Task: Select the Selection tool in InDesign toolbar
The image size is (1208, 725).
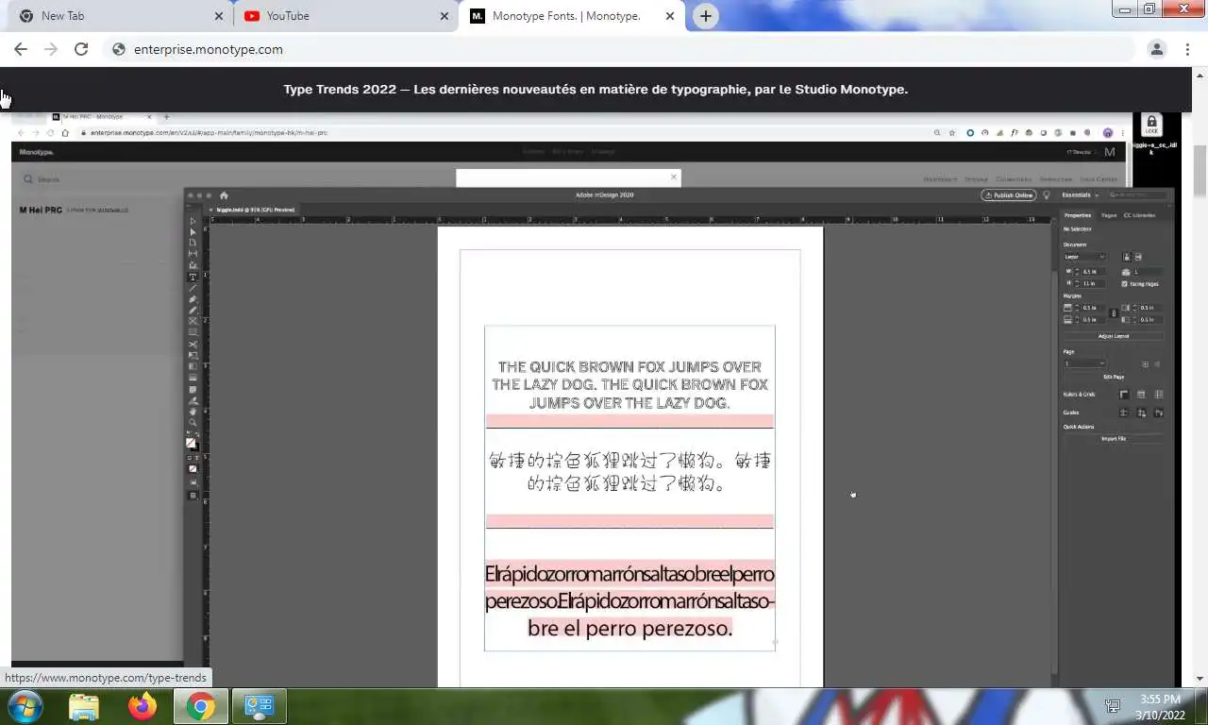Action: 193,221
